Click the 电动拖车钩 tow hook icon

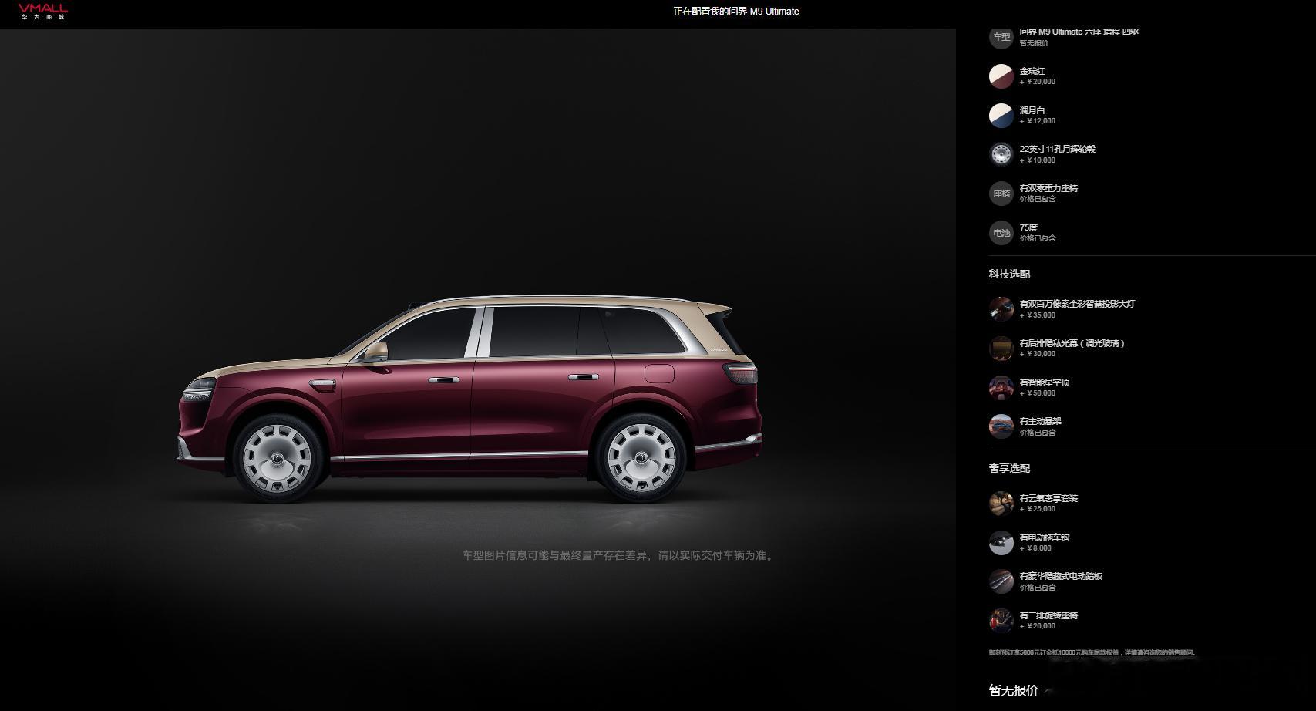coord(1001,543)
